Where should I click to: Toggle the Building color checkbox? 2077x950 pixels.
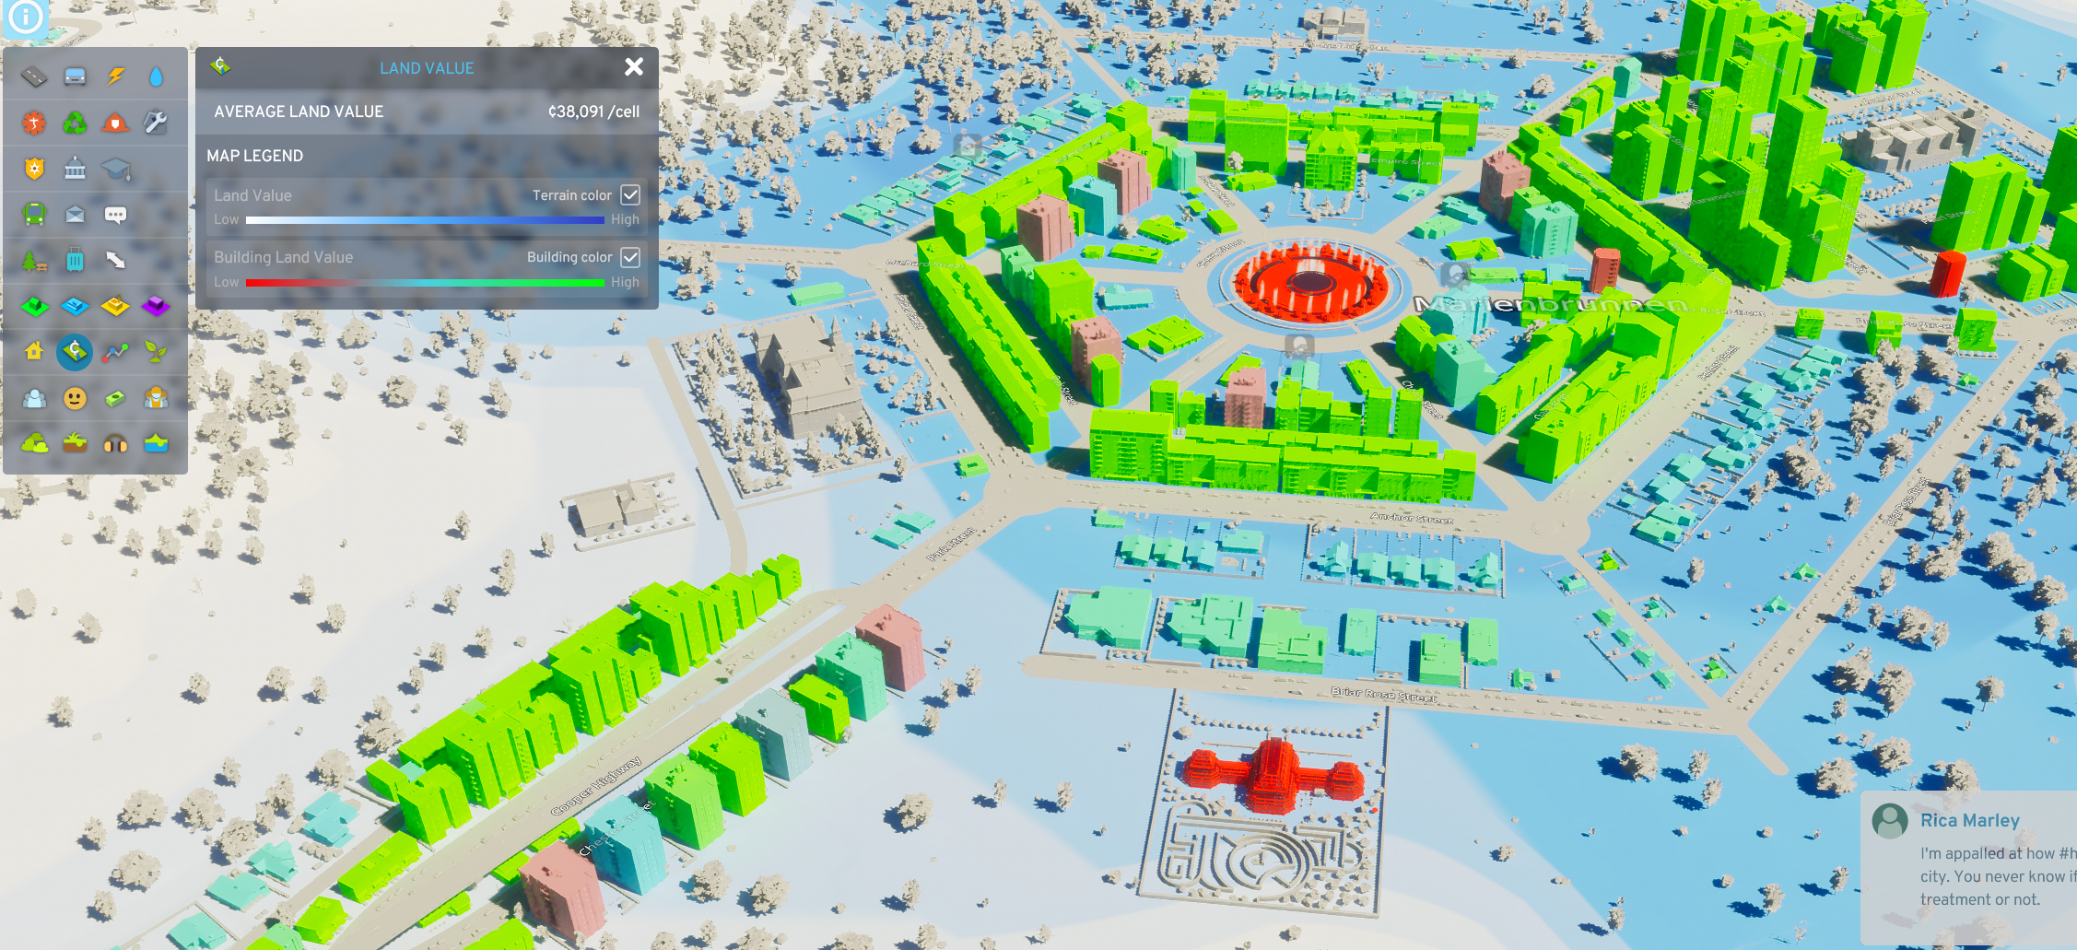click(x=630, y=257)
